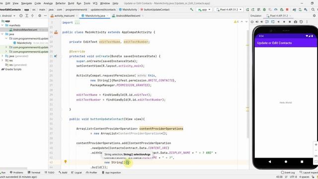Click Run app rerun icon in toolbar

pyautogui.click(x=247, y=9)
